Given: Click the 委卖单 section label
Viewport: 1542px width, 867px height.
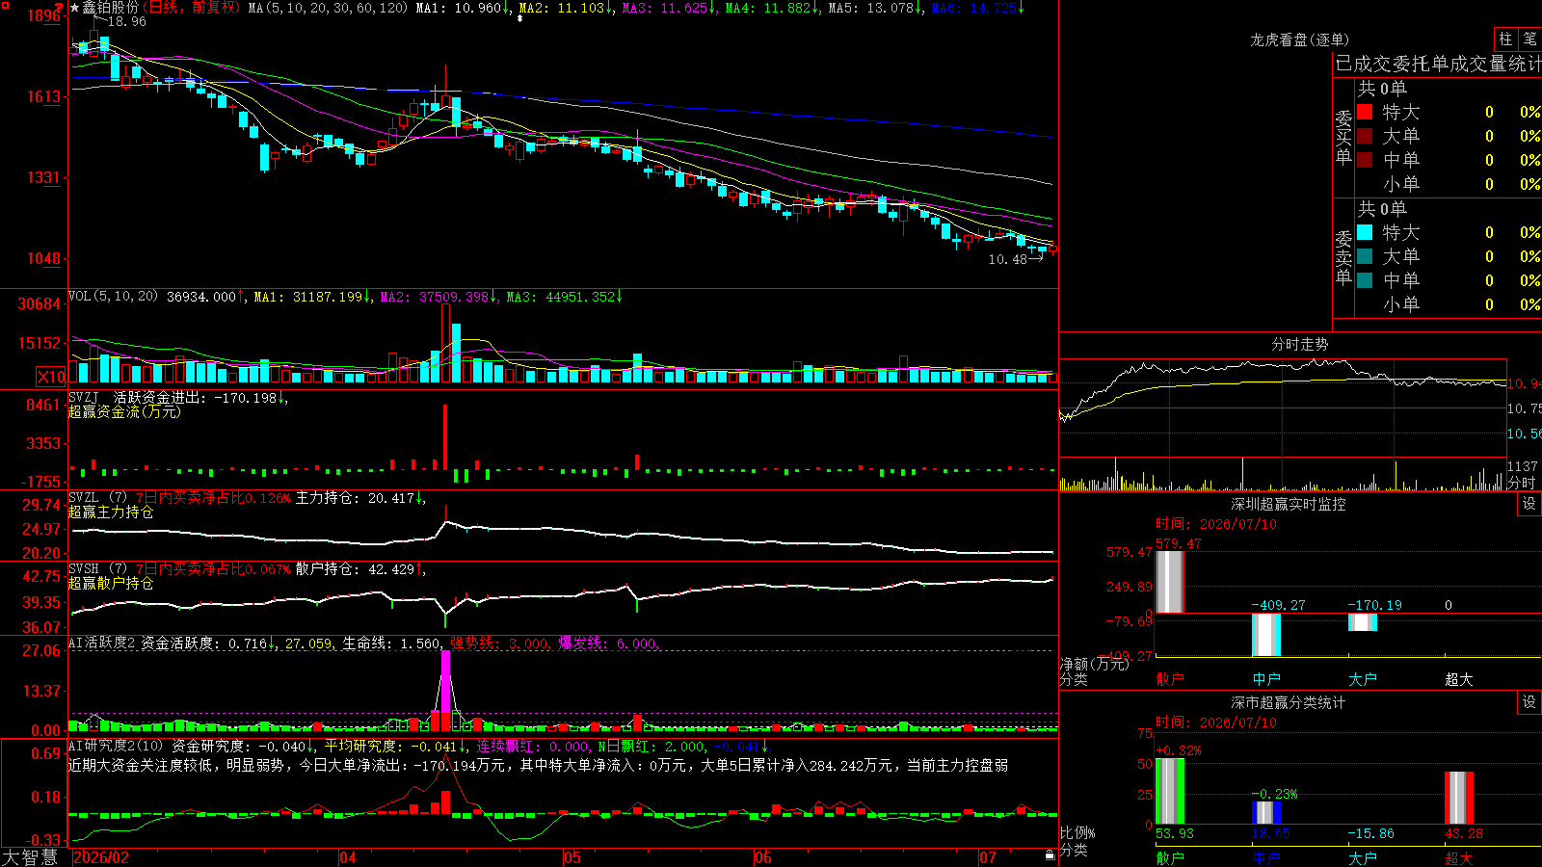Looking at the screenshot, I should [x=1343, y=257].
